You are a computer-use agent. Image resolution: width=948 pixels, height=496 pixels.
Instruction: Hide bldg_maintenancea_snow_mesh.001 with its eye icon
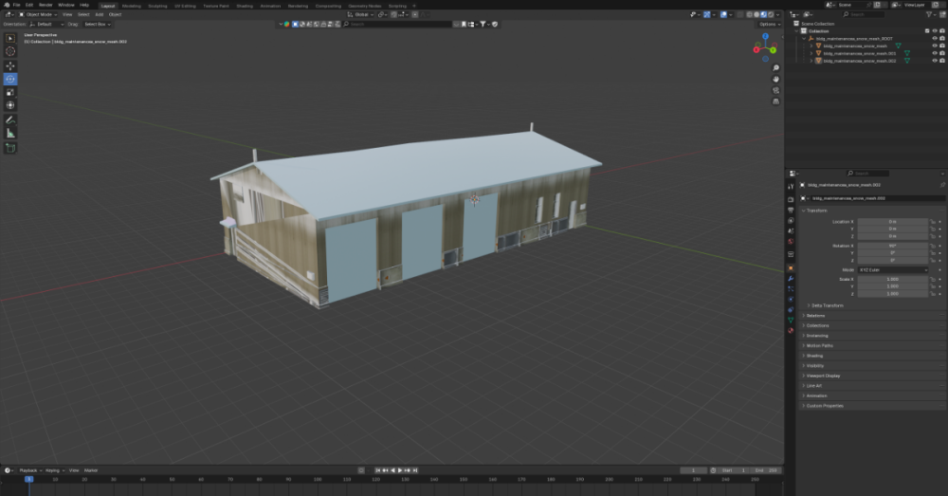pyautogui.click(x=934, y=53)
